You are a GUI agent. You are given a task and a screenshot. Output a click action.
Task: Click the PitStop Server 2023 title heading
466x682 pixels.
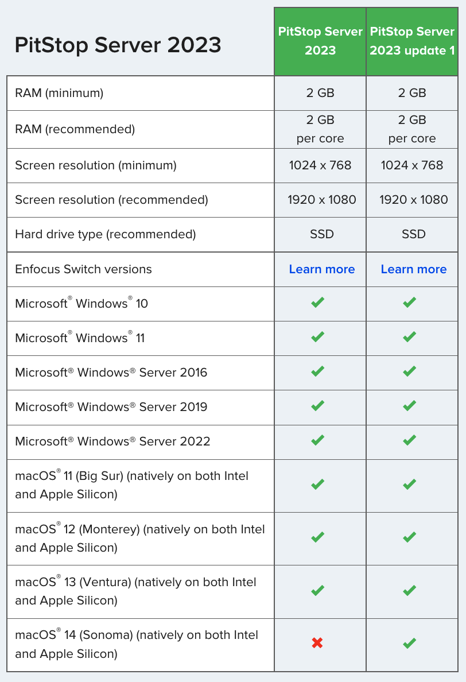(x=118, y=45)
